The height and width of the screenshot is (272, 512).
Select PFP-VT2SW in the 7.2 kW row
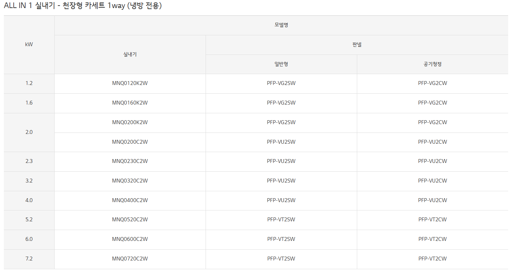(281, 259)
